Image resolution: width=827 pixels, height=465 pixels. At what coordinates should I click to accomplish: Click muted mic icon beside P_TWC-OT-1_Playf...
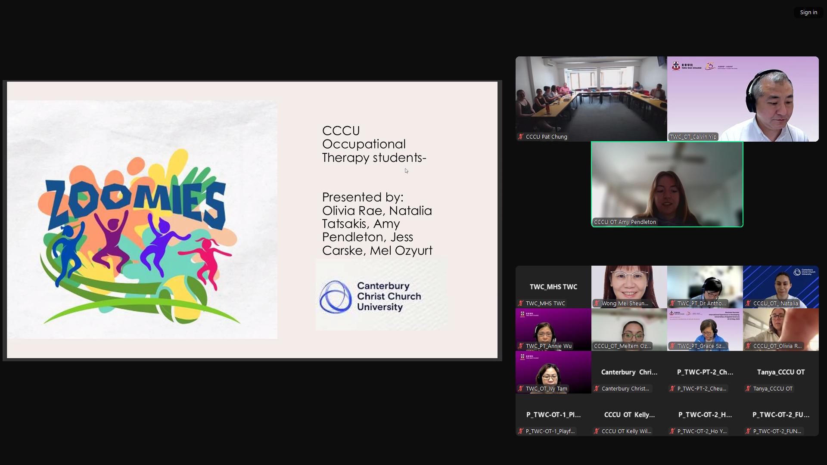[521, 431]
